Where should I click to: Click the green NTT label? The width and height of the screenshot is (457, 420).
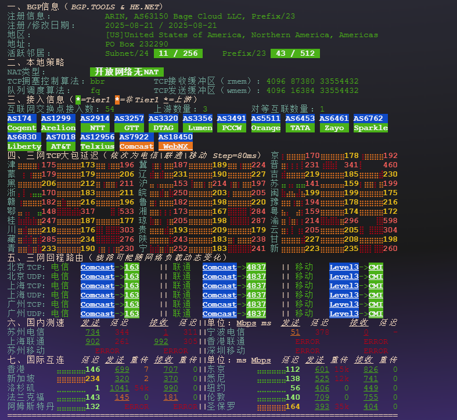point(95,128)
